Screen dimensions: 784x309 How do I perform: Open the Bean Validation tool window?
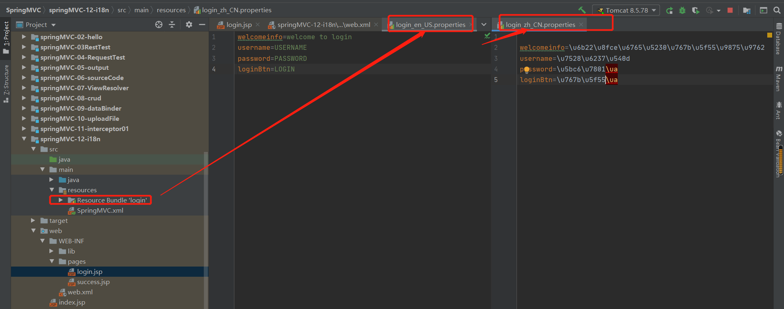(779, 154)
